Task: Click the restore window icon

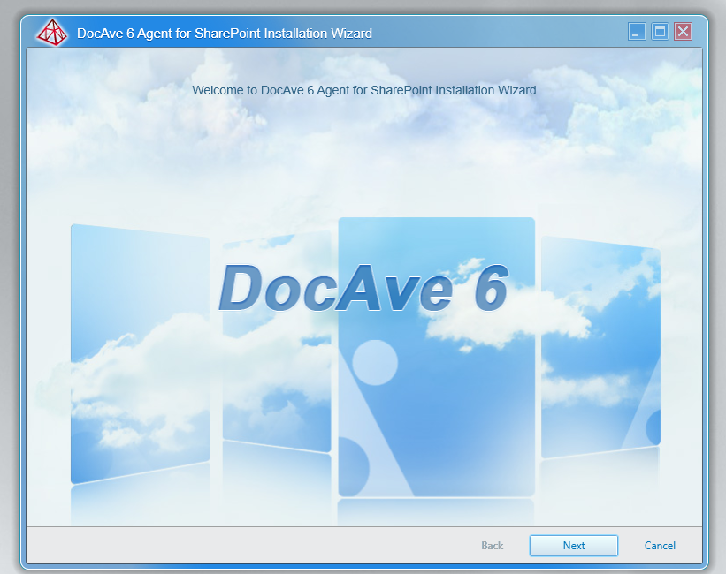Action: (x=660, y=31)
